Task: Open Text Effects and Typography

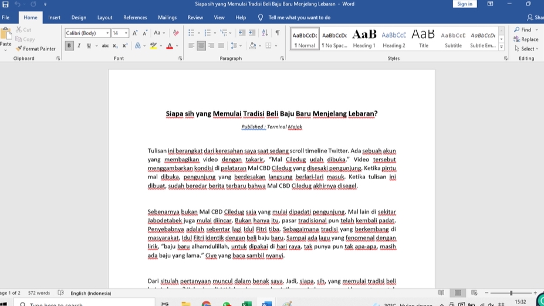Action: (x=138, y=45)
